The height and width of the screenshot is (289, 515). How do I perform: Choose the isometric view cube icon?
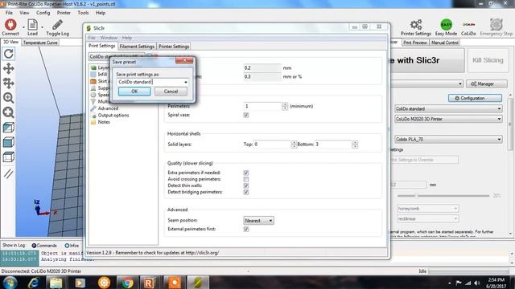(x=9, y=128)
